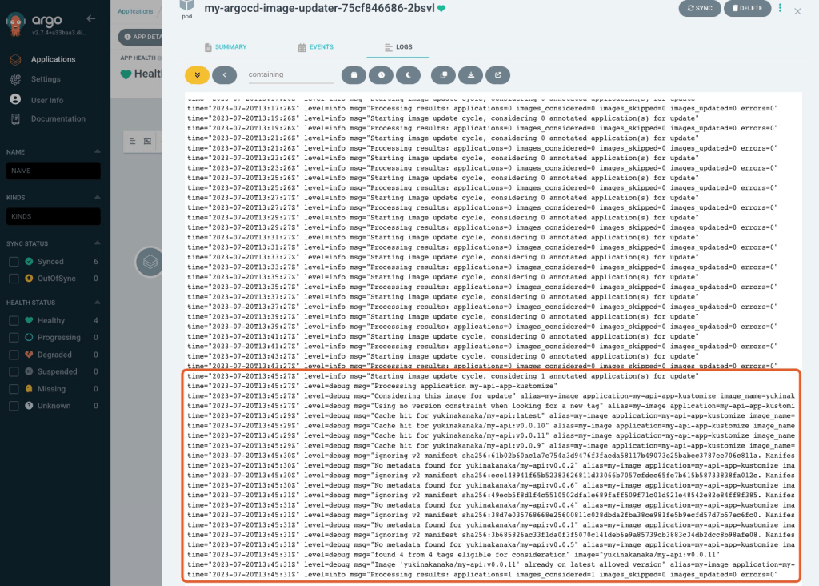This screenshot has height=586, width=819.
Task: Click the DELETE button
Action: [x=748, y=9]
